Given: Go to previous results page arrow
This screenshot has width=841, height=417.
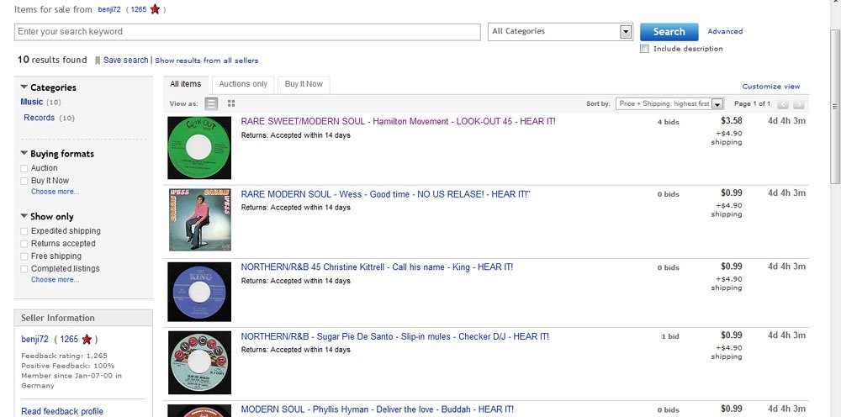Looking at the screenshot, I should 783,104.
